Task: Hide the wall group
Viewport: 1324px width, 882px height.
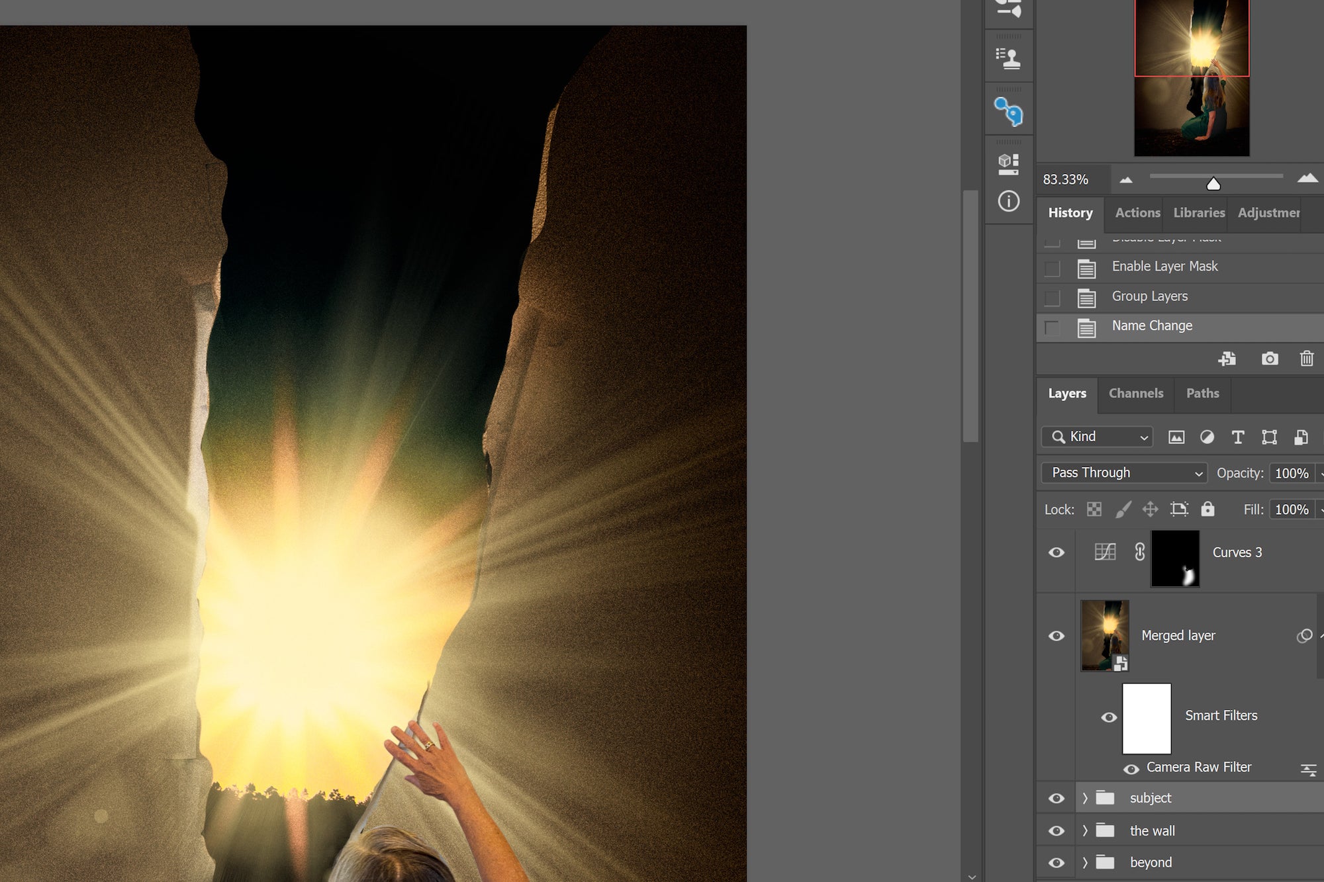Action: click(x=1057, y=830)
